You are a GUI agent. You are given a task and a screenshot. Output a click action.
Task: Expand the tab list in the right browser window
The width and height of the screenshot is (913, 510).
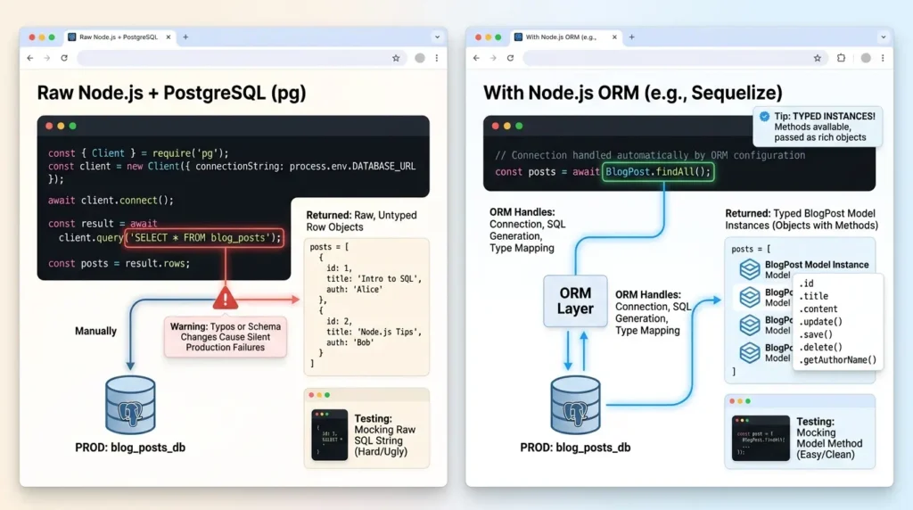tap(884, 37)
